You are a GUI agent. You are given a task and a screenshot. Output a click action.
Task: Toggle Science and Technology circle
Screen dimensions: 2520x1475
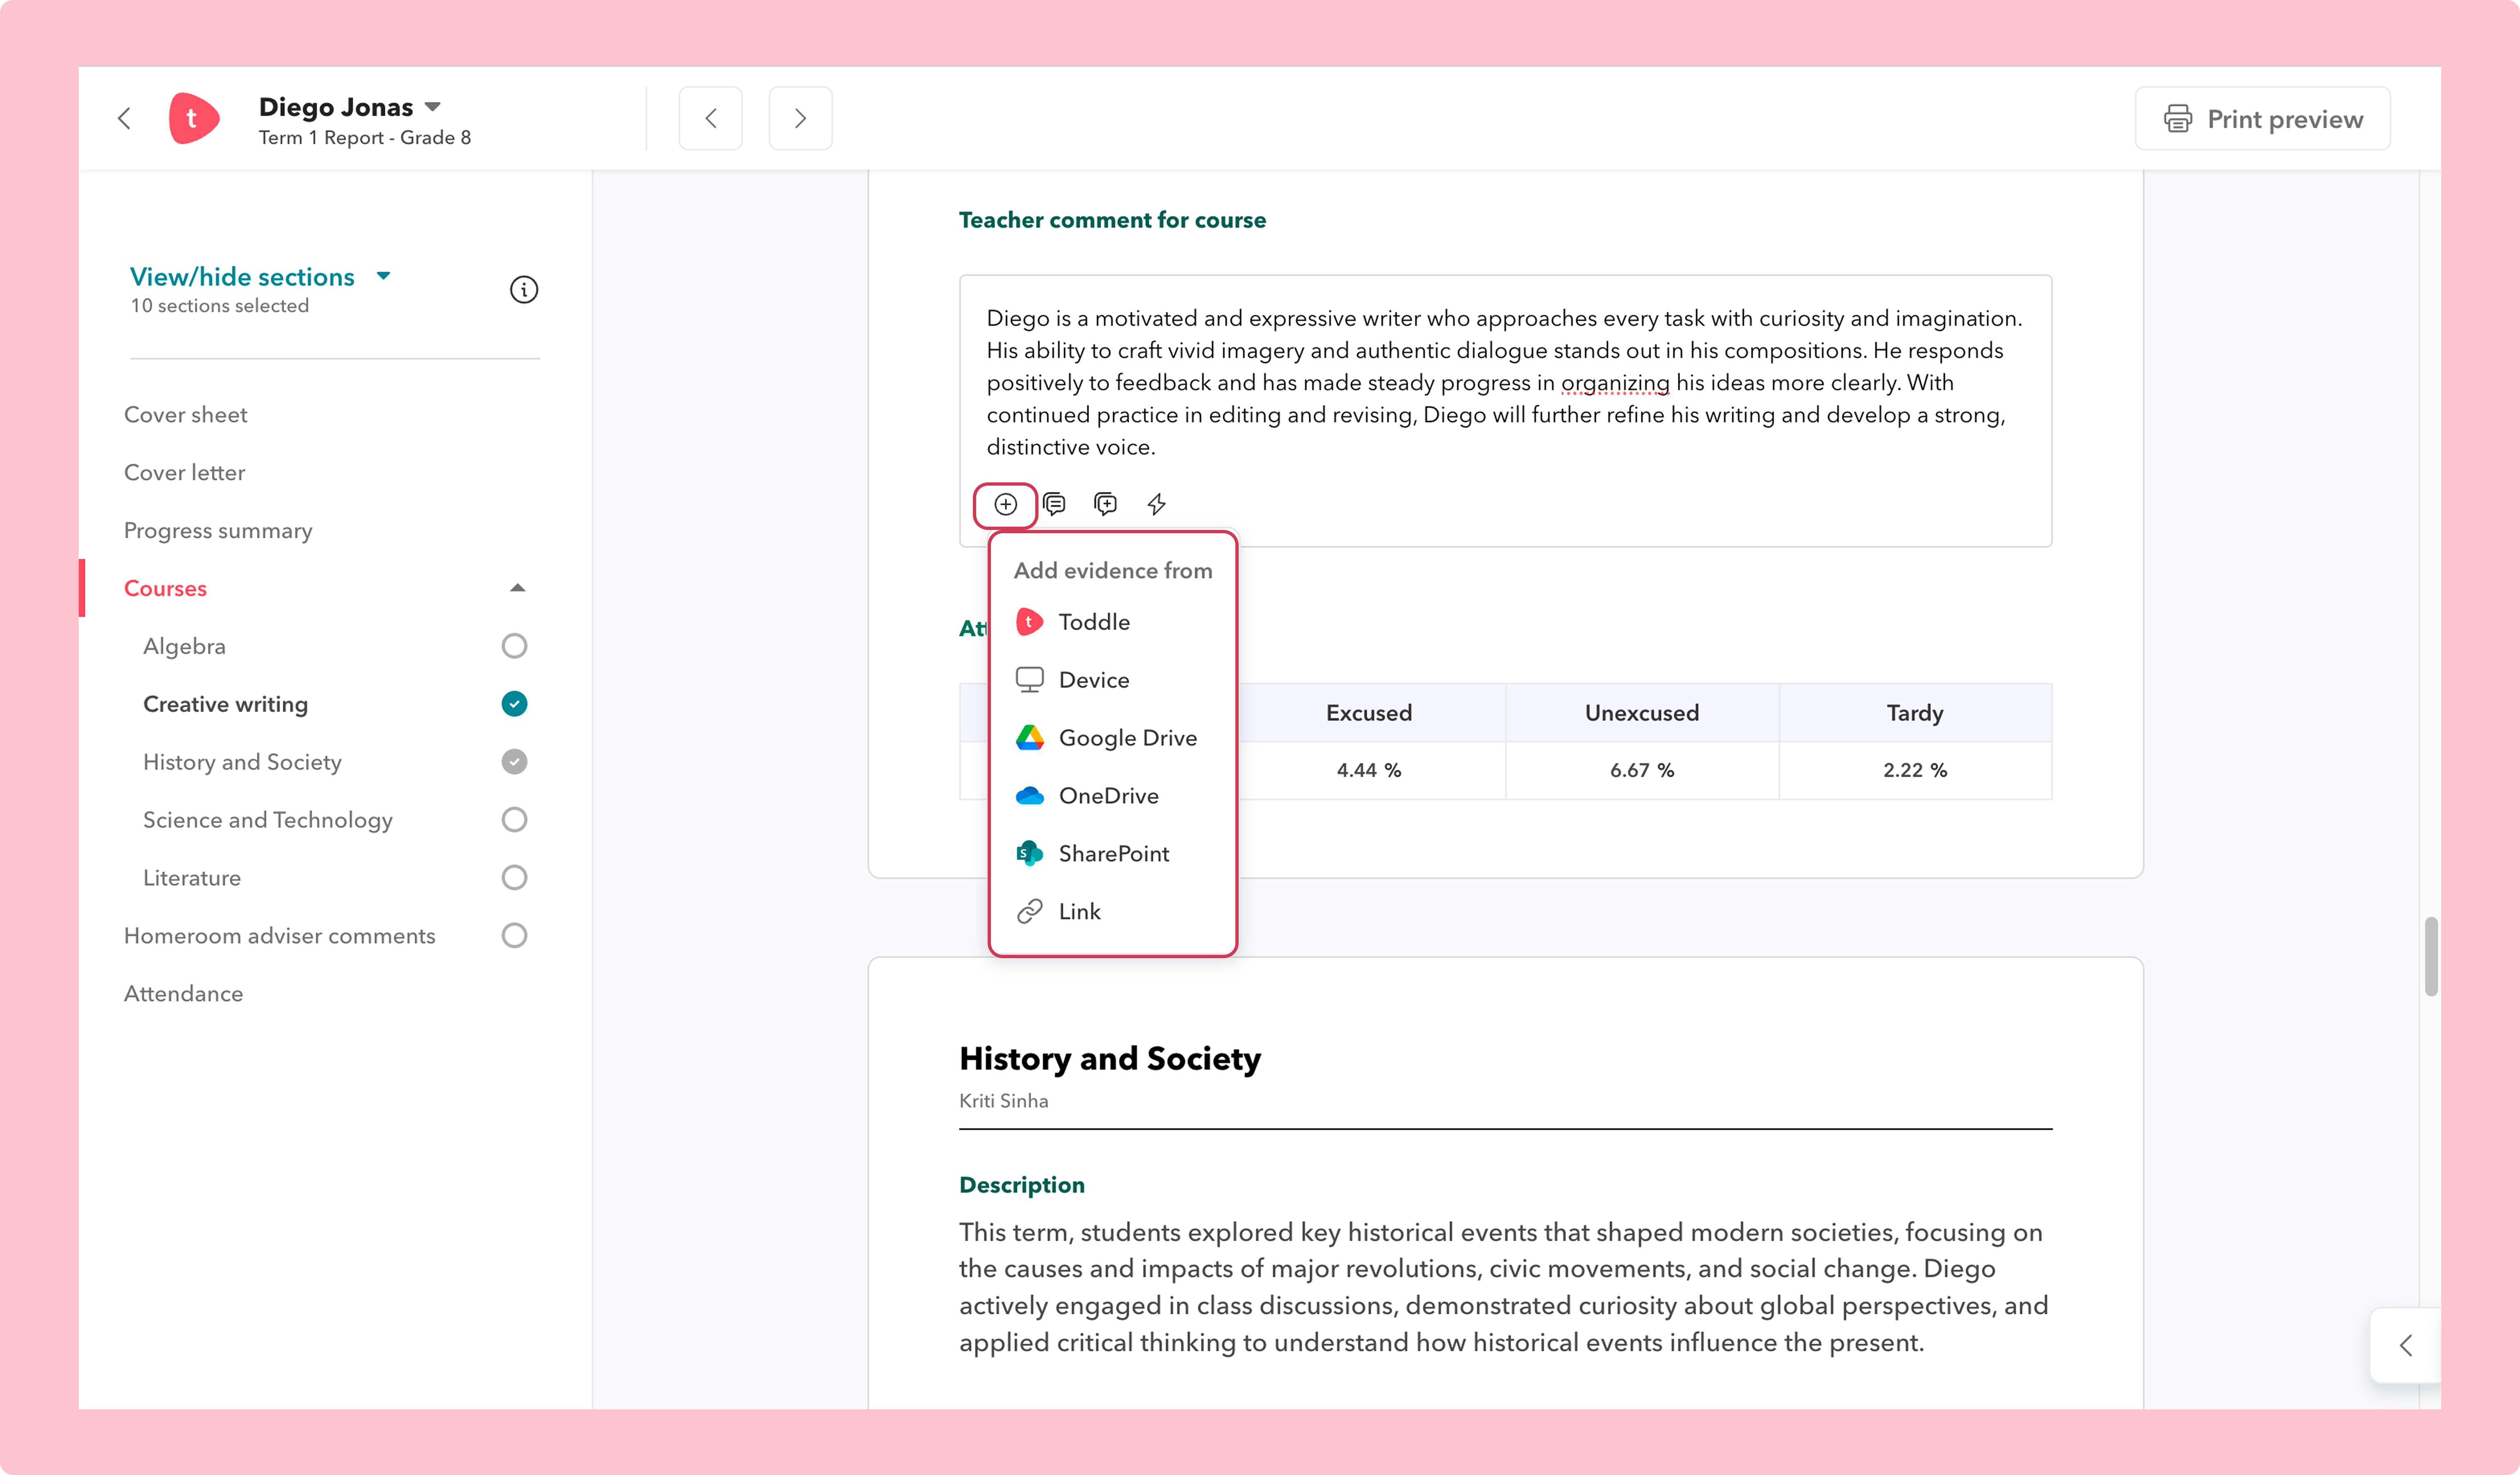(x=514, y=820)
